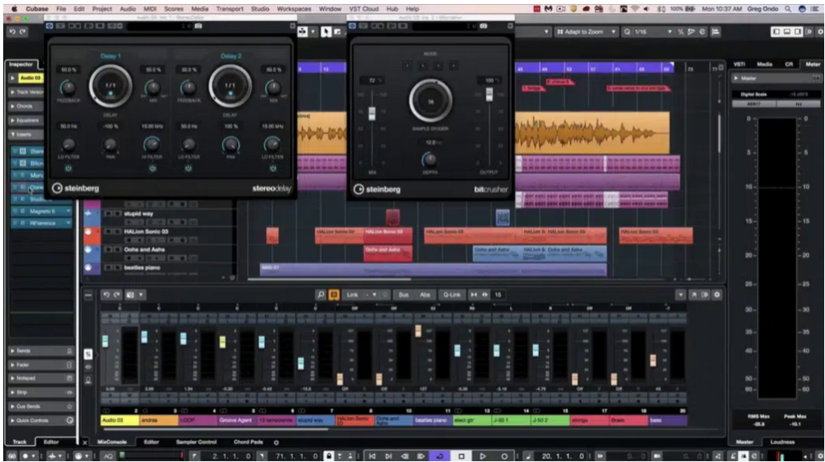Select first bitcrusher Mode button
Viewport: 825px width, 462px height.
[407, 66]
